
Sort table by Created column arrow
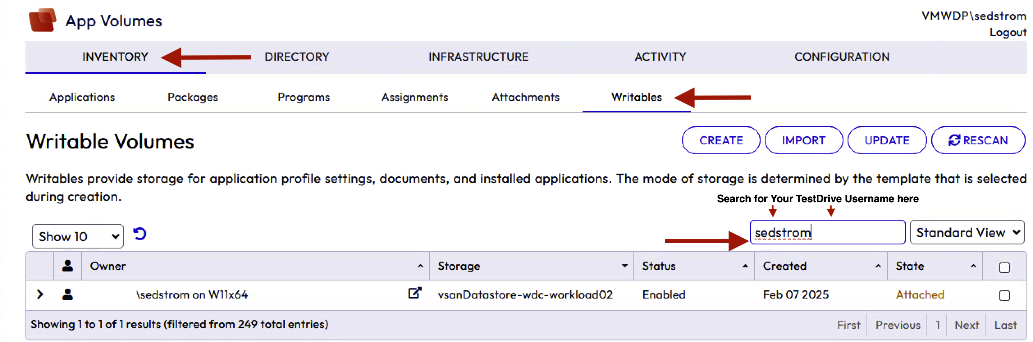click(878, 266)
